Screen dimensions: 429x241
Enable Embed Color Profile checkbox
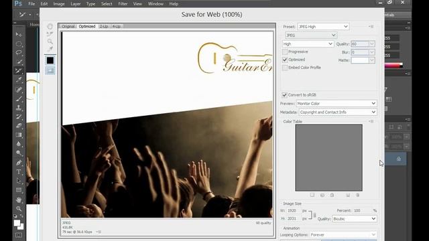[x=285, y=68]
